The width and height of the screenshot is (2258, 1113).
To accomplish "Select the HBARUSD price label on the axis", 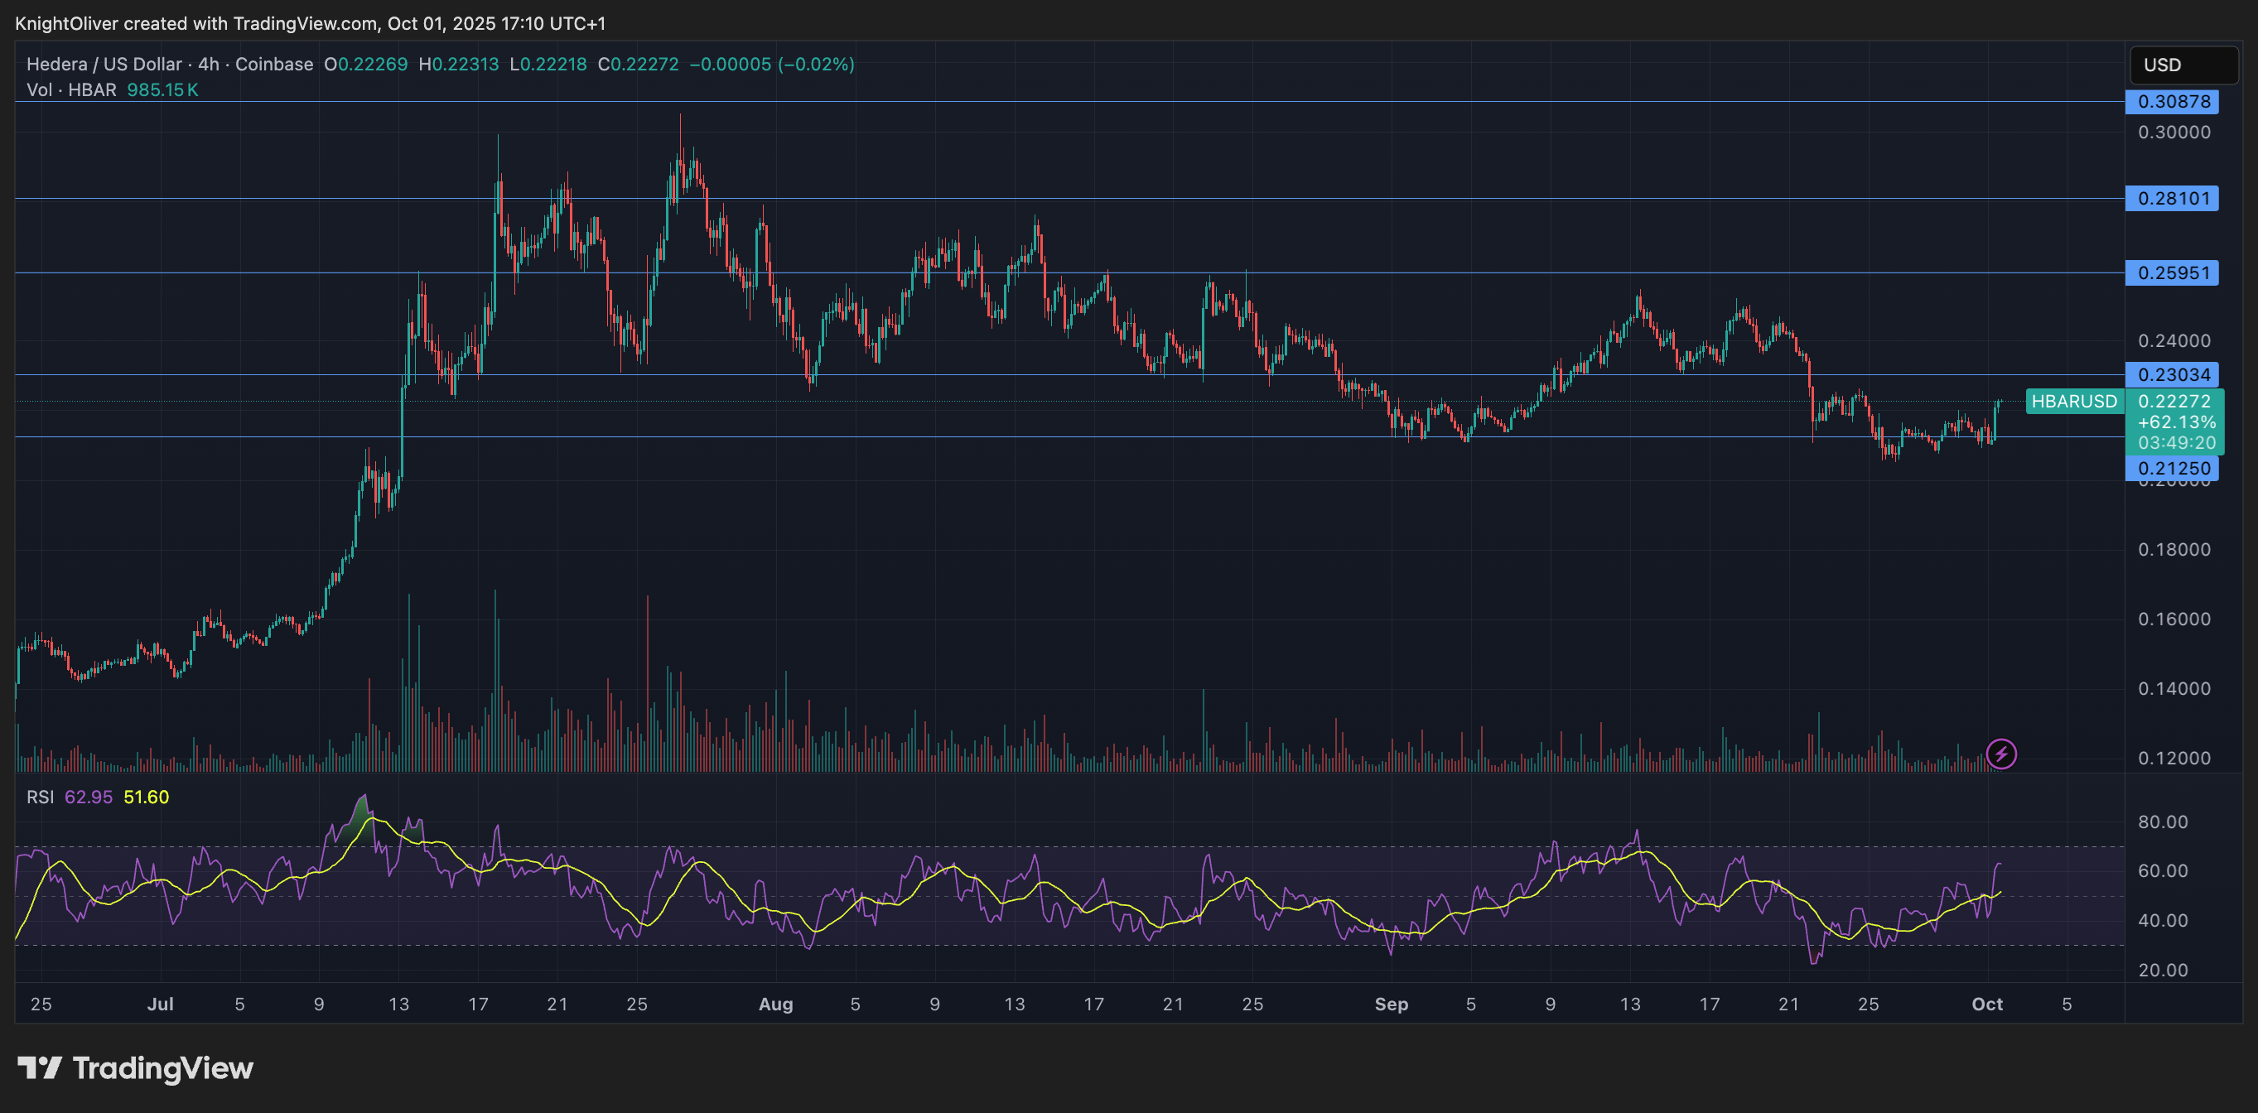I will (x=2075, y=402).
